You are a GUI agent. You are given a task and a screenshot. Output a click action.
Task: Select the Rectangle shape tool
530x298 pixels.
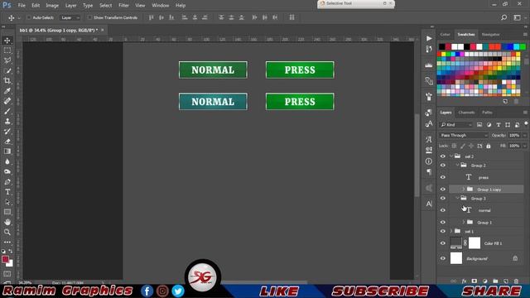7,212
